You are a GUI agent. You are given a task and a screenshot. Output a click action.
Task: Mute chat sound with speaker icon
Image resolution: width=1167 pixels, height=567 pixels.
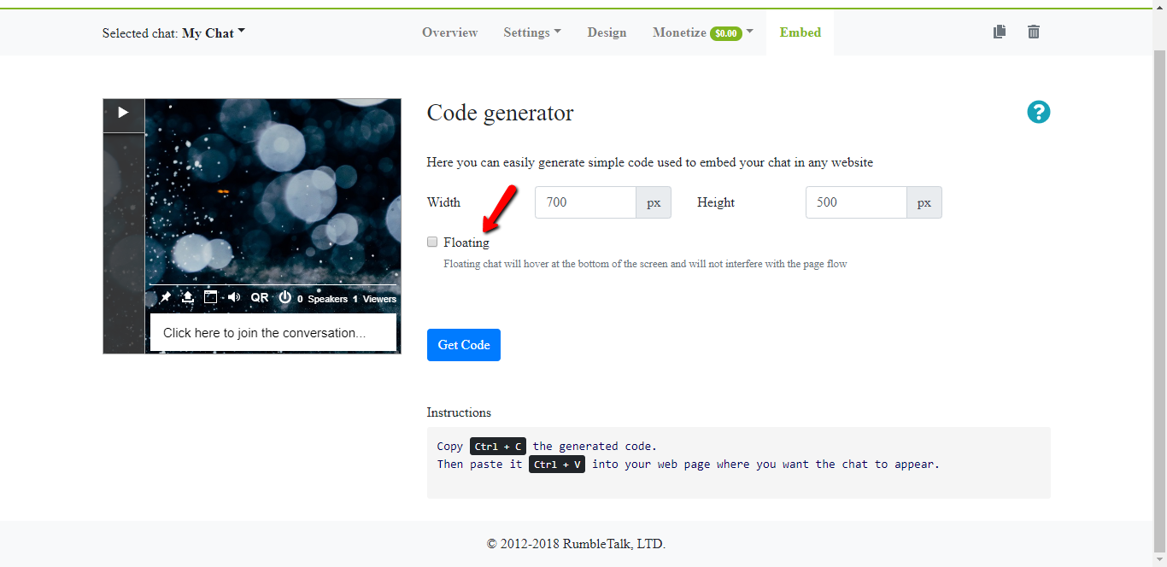(234, 298)
